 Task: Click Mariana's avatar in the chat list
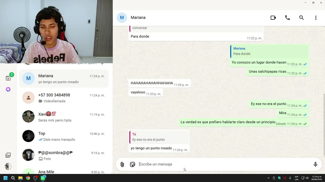click(x=28, y=79)
